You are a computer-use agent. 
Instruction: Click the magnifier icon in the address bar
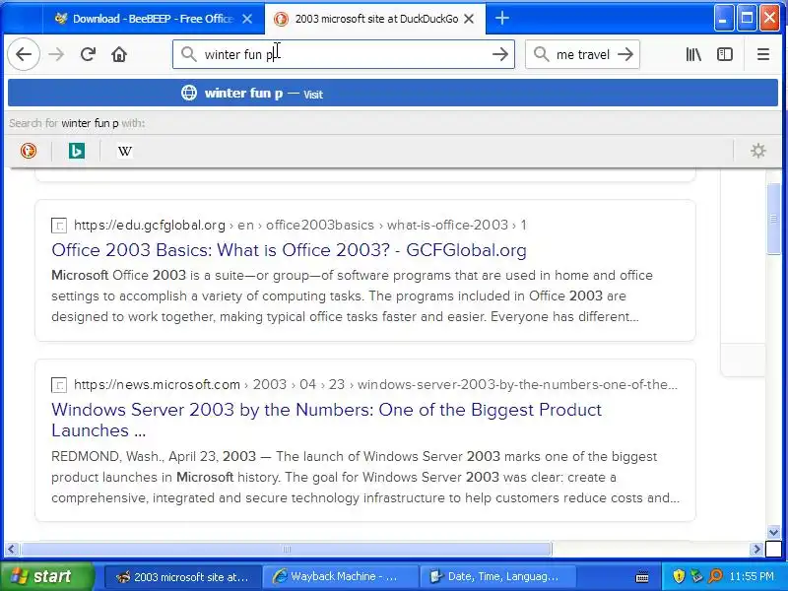188,54
